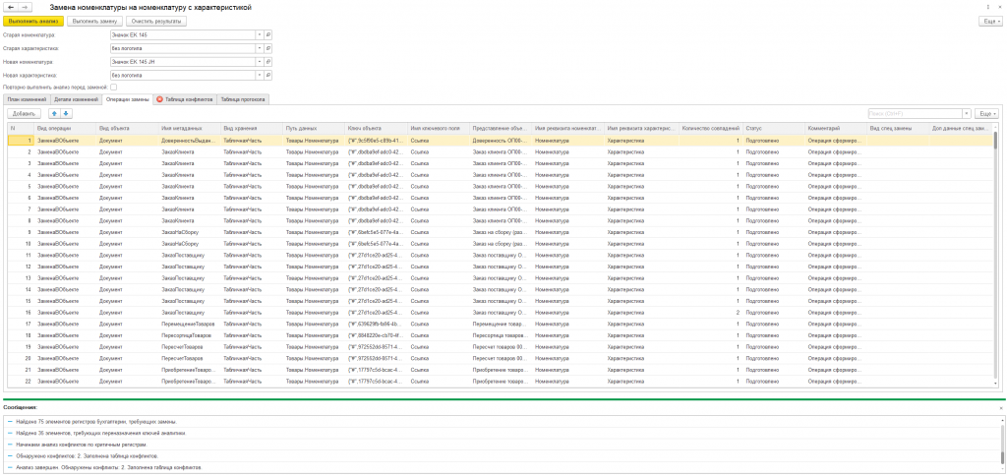1007x476 pixels.
Task: Select ПересчетТоваров cell in row 19
Action: tap(189, 347)
